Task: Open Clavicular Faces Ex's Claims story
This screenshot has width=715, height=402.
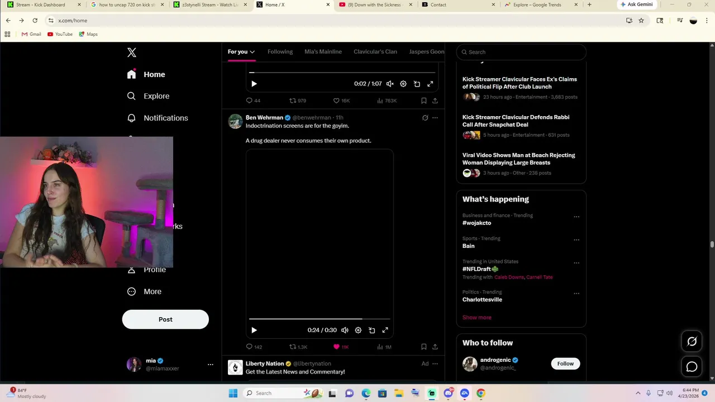Action: pyautogui.click(x=519, y=83)
